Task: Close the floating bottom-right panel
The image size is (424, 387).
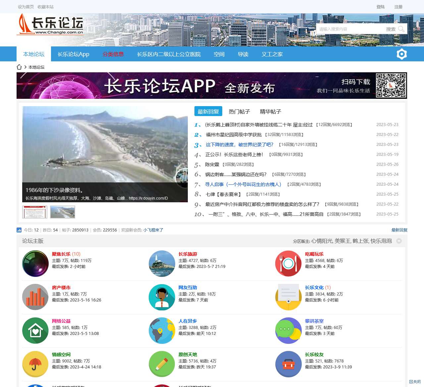Action: point(415,382)
